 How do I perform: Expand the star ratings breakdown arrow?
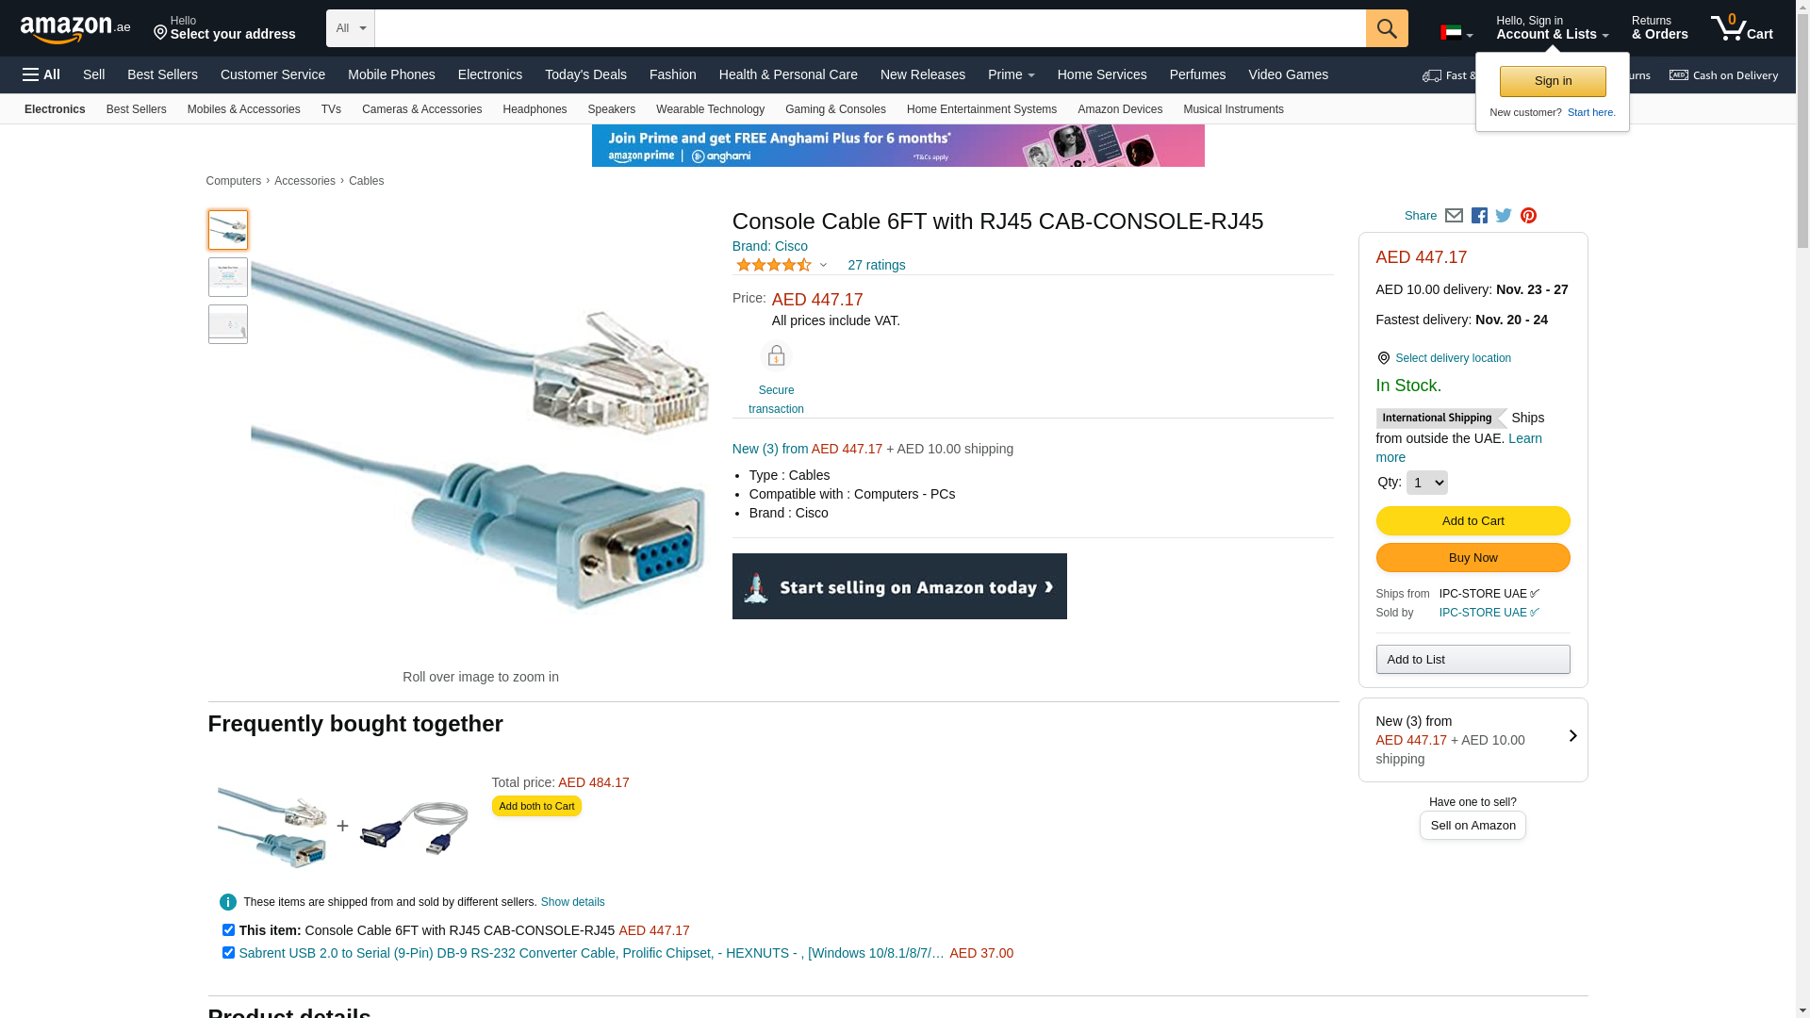(823, 266)
